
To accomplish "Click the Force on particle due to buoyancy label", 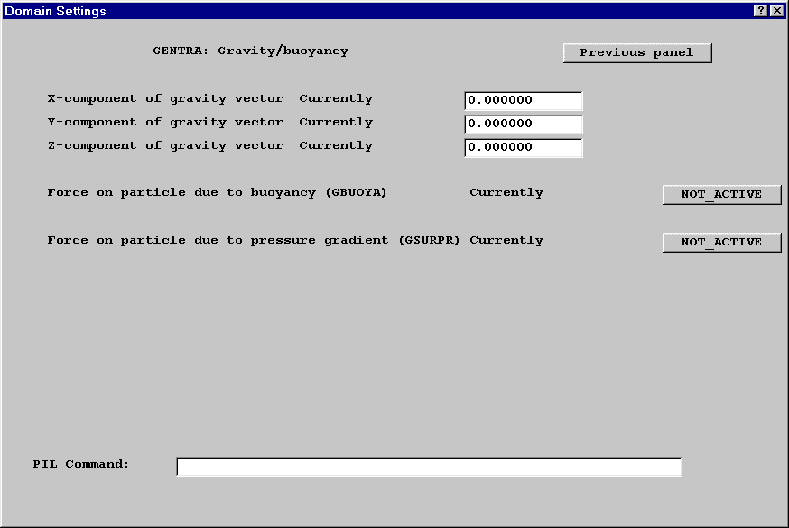I will 217,193.
